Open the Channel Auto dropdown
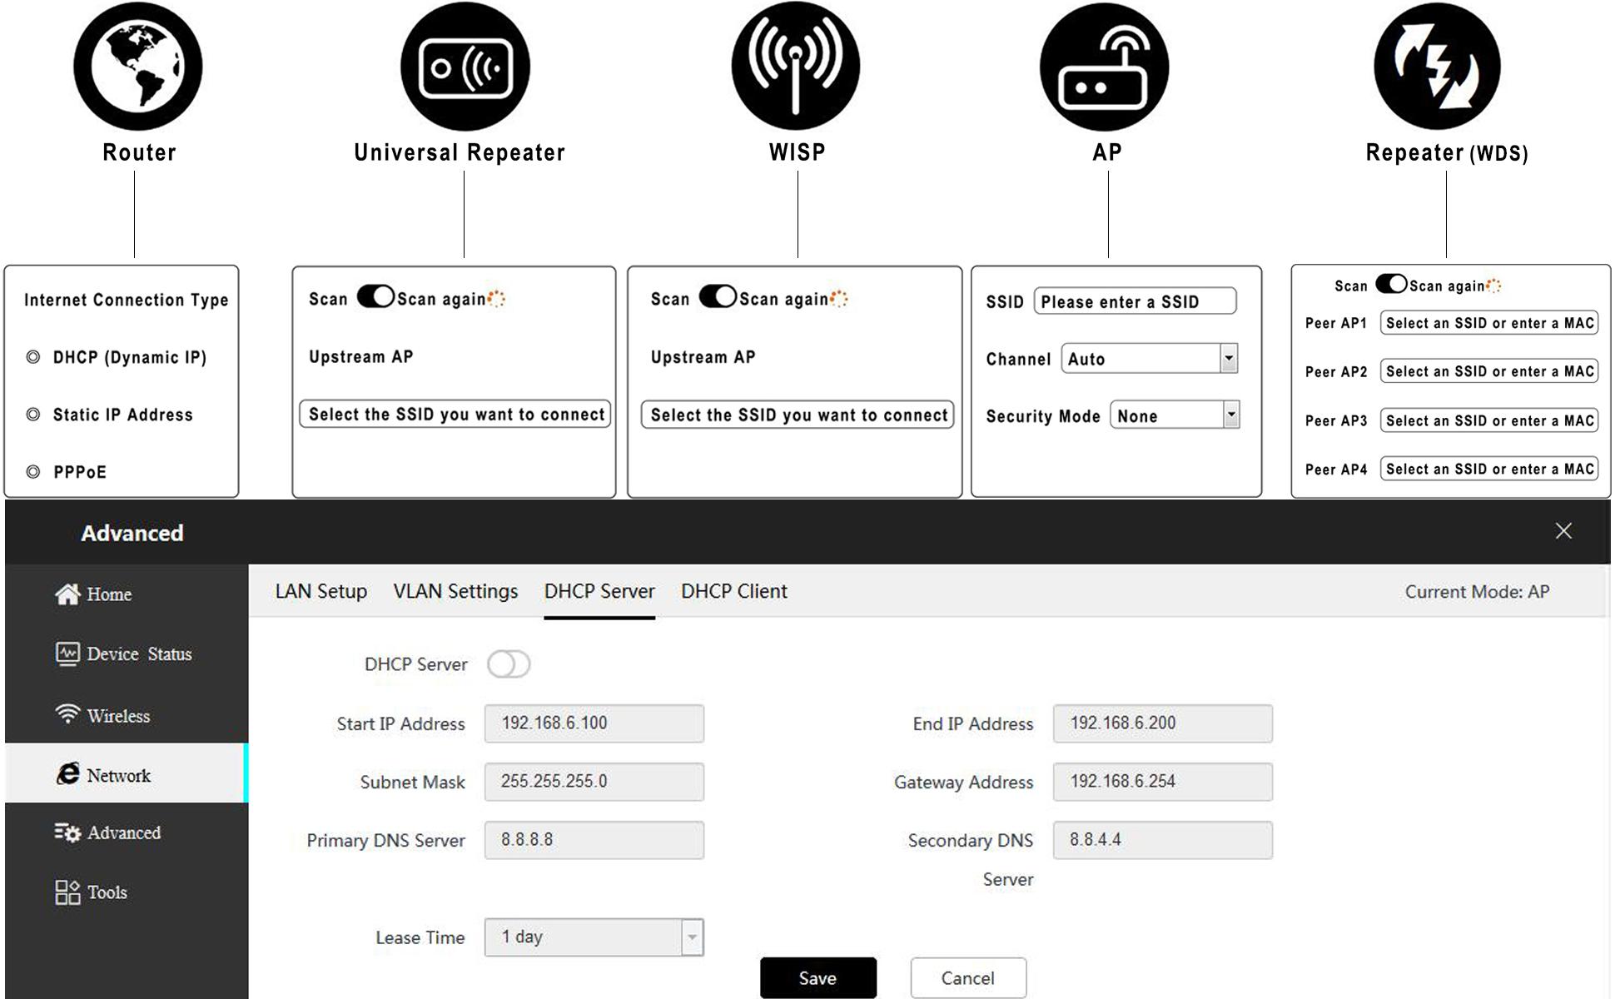 (x=1228, y=359)
